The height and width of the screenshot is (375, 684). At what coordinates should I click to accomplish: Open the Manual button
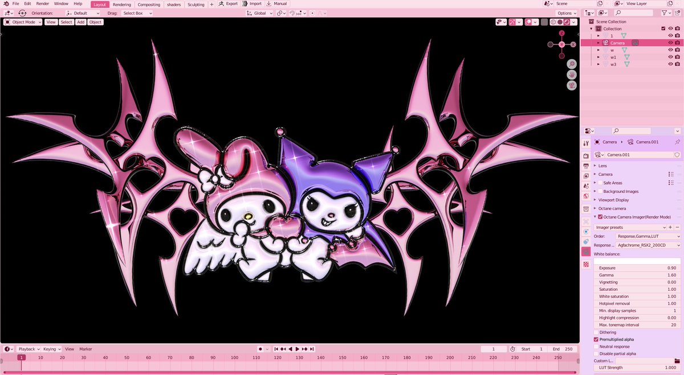pos(277,3)
